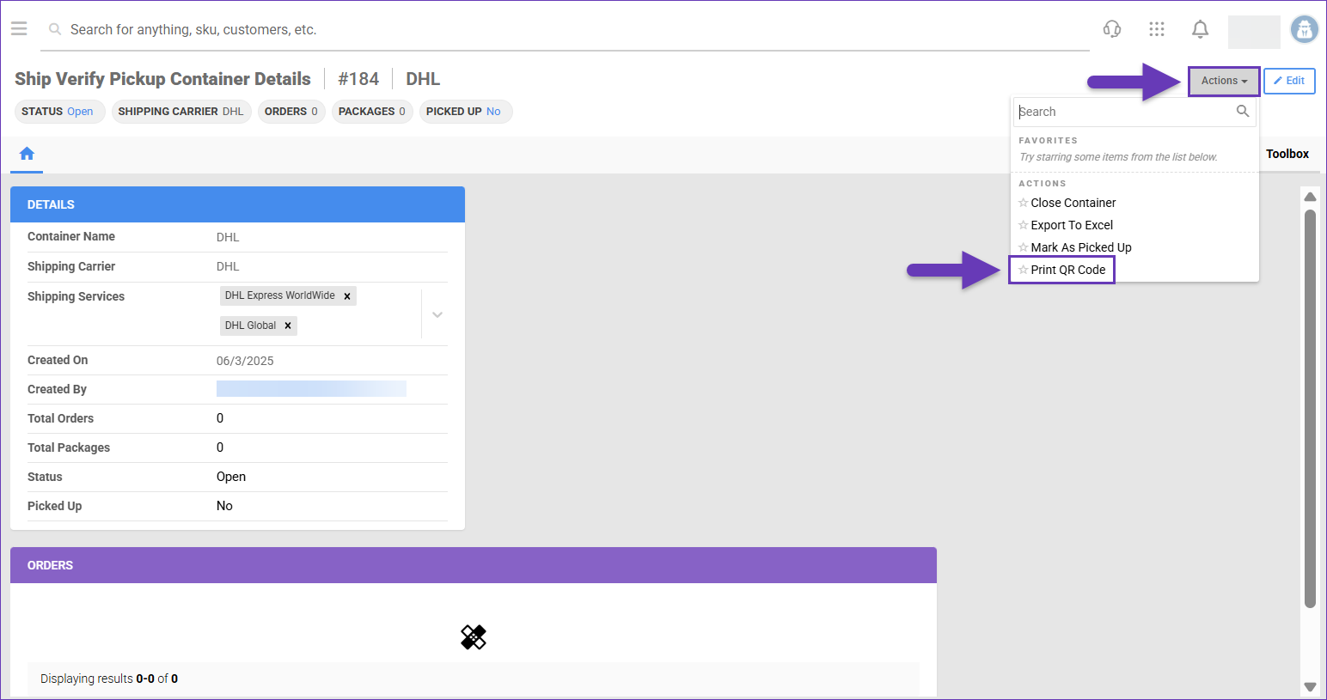Choose Export To Excel action
Screen dimensions: 1327x700
tap(1072, 225)
